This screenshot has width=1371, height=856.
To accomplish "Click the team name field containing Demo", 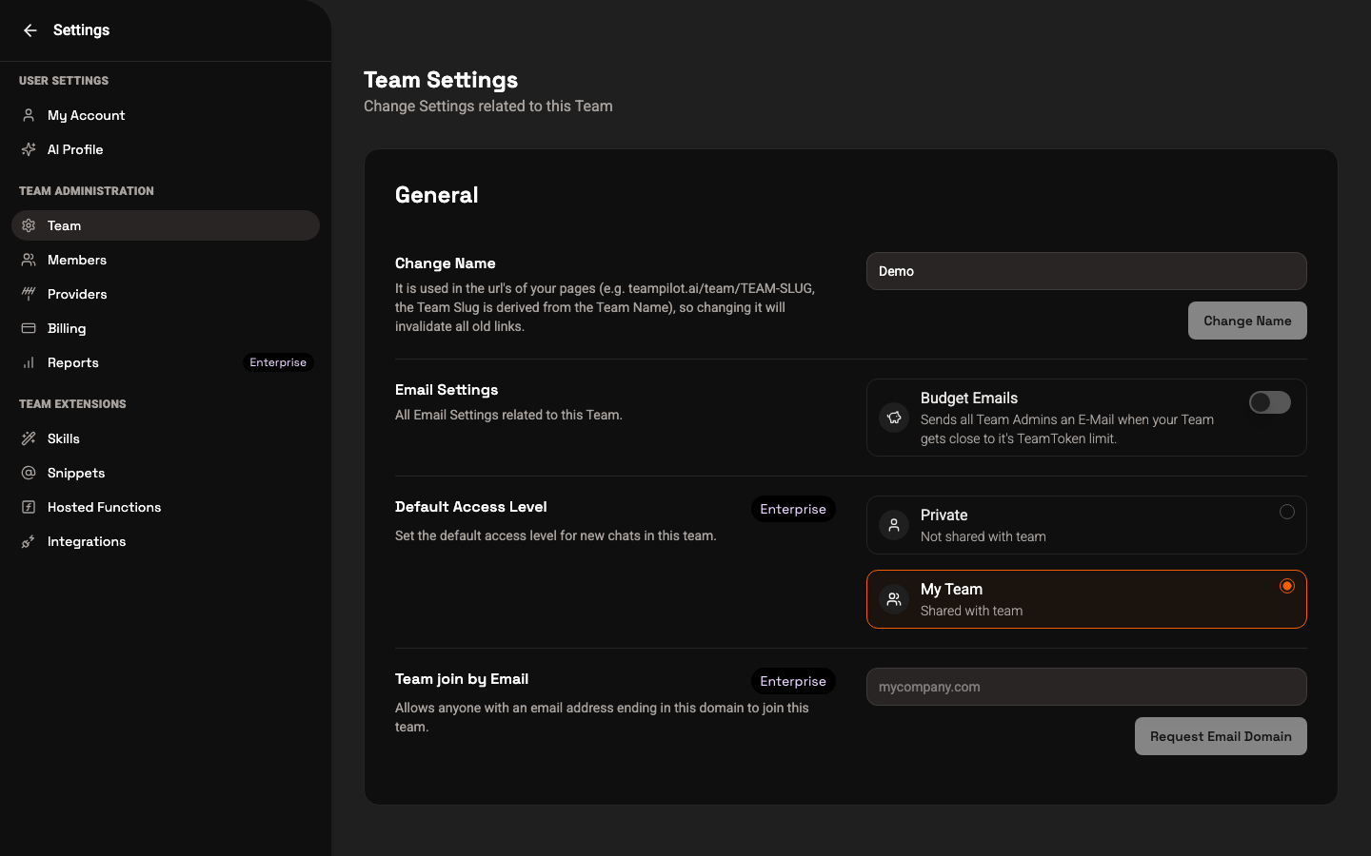I will click(x=1086, y=271).
